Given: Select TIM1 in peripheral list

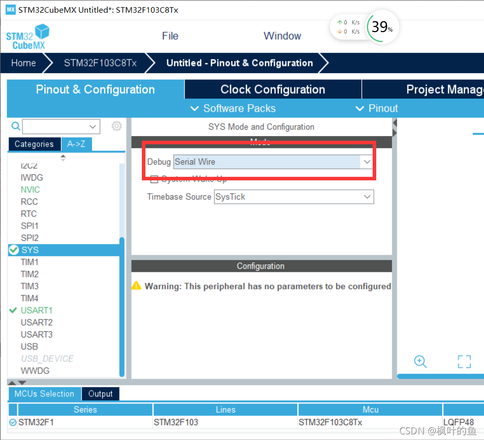Looking at the screenshot, I should coord(29,262).
